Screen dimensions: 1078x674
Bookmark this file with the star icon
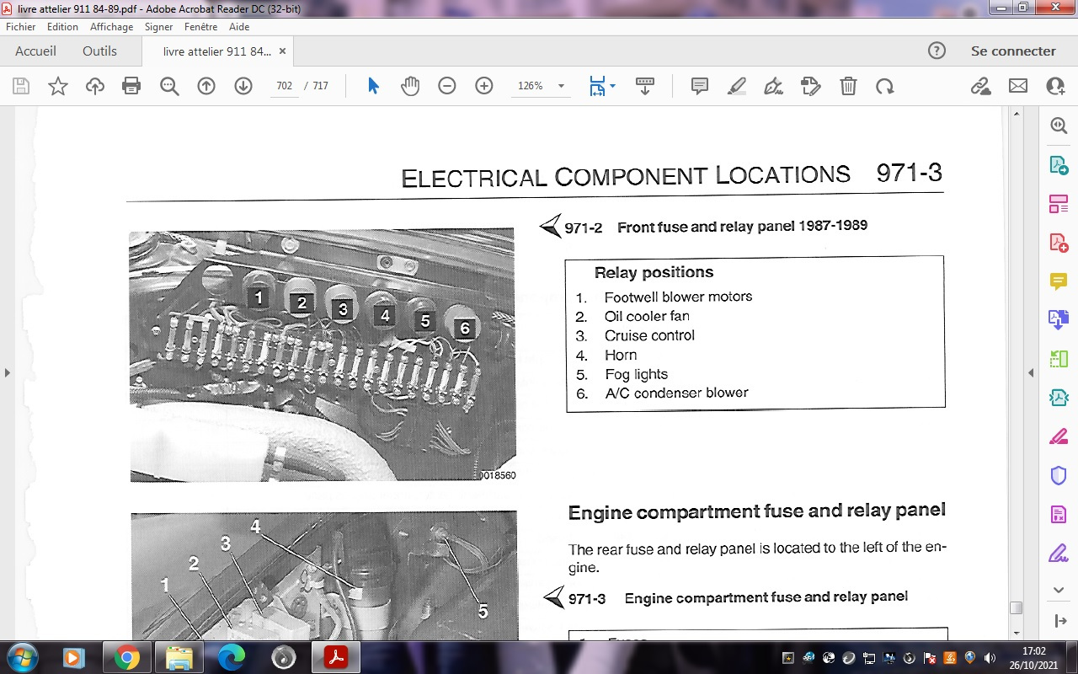(58, 86)
